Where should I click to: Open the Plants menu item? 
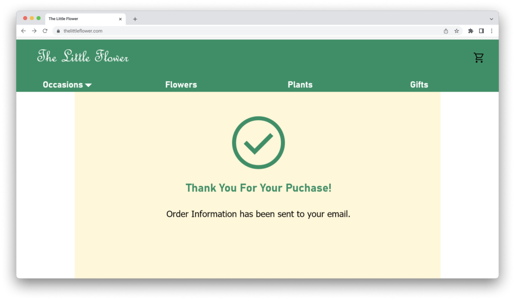[x=300, y=85]
